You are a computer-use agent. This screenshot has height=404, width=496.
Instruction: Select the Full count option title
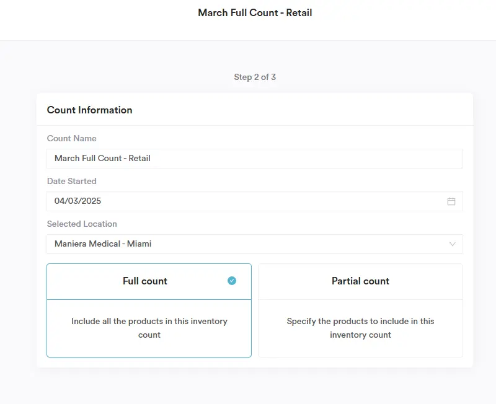point(144,281)
